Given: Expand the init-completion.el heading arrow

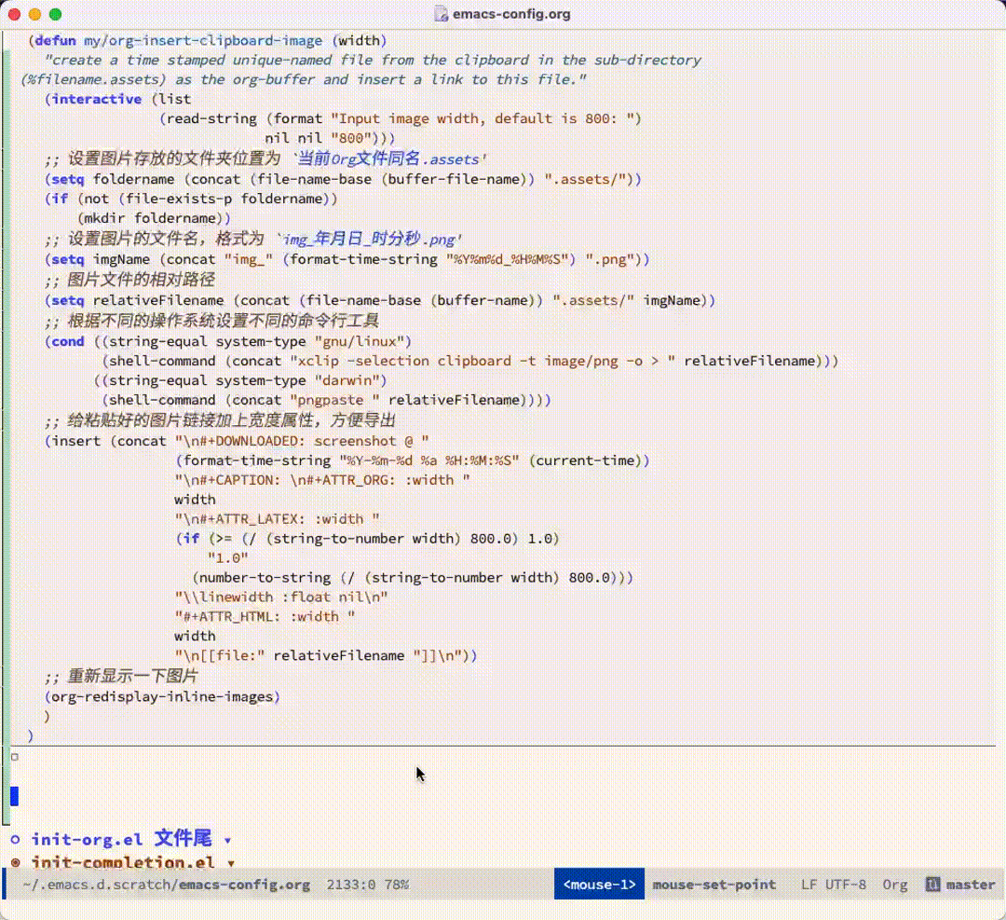Looking at the screenshot, I should point(231,863).
